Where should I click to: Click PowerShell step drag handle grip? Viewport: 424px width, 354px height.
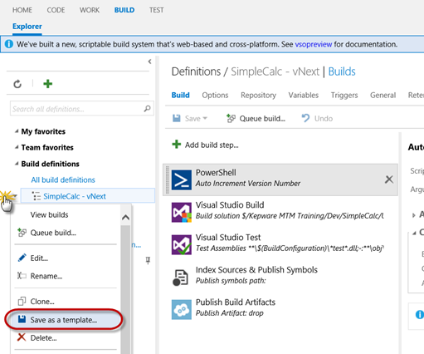[168, 179]
